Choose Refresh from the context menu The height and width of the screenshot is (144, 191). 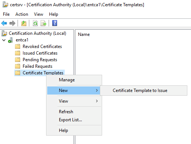tap(74, 112)
